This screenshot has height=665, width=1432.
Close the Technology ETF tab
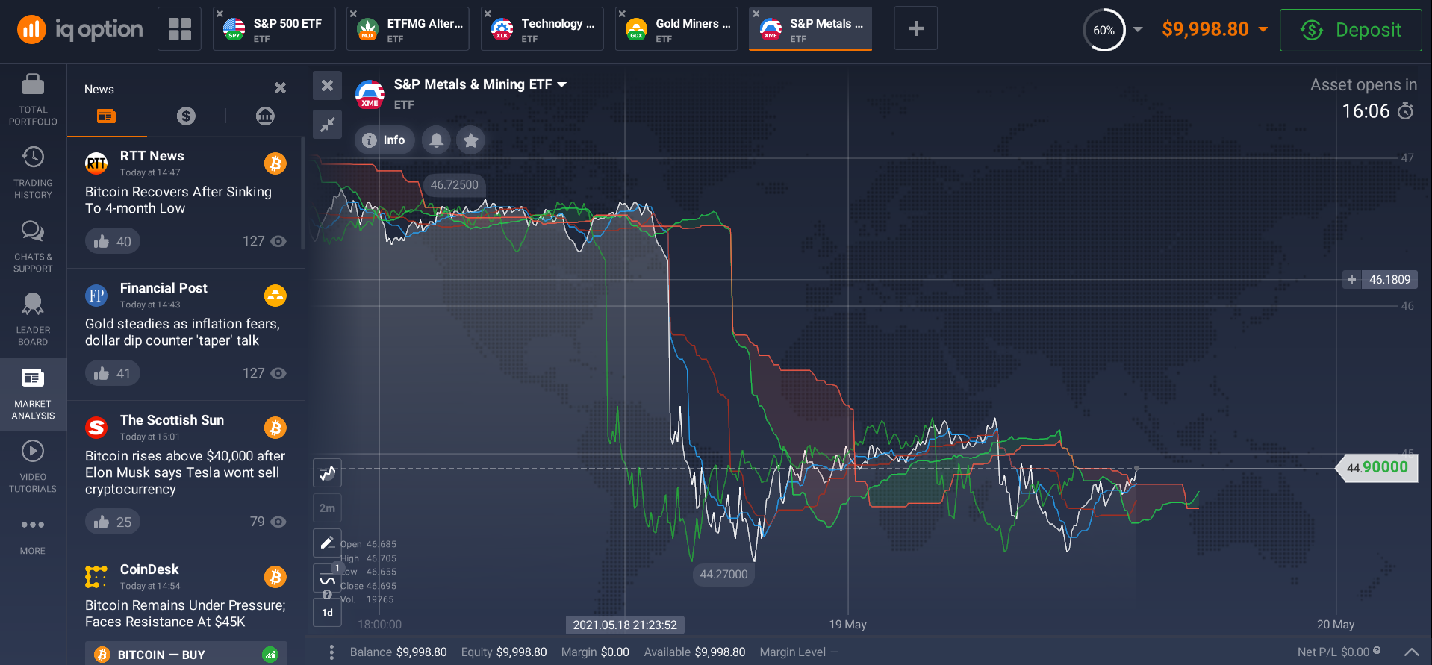(488, 13)
